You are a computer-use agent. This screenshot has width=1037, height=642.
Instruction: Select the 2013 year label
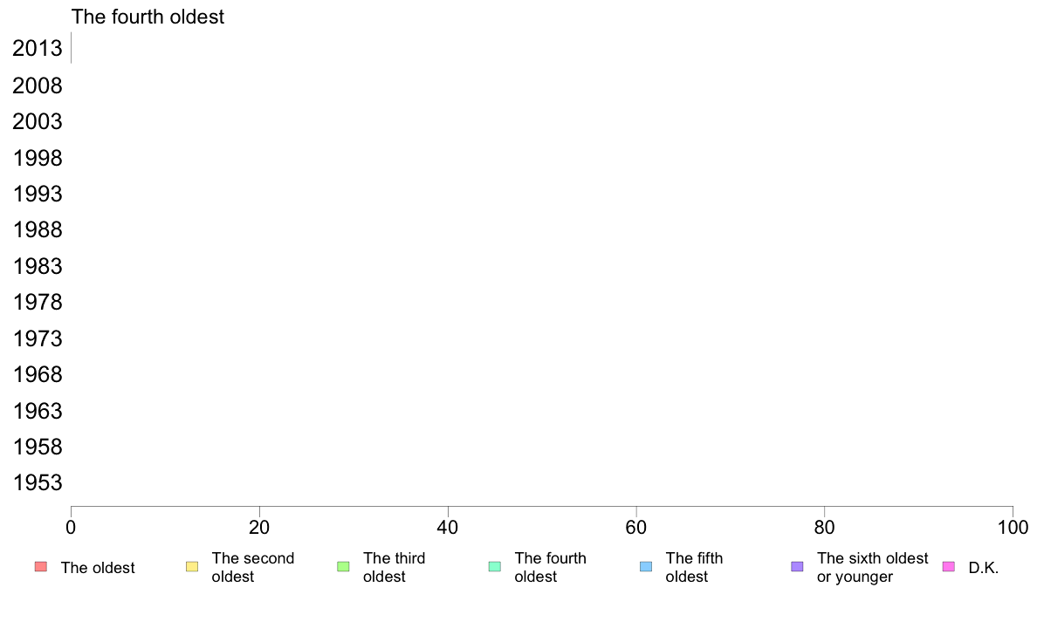[37, 48]
